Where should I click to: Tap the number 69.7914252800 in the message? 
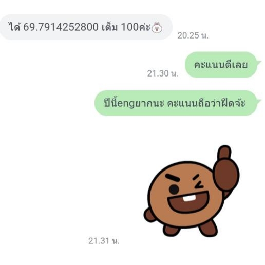click(x=61, y=27)
